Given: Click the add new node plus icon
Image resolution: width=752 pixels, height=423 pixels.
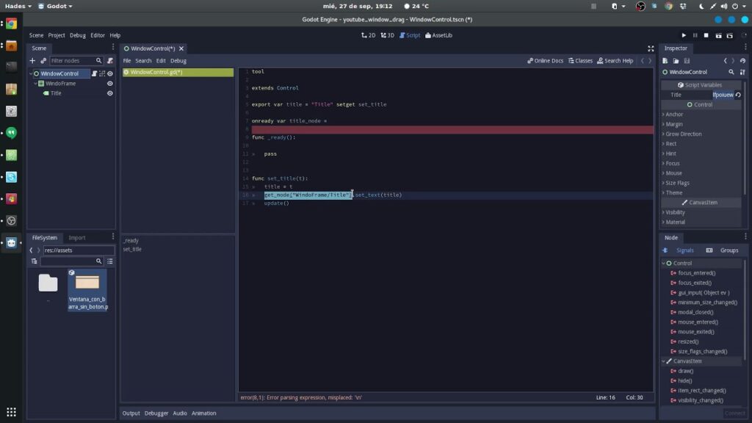Looking at the screenshot, I should 32,61.
